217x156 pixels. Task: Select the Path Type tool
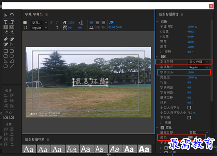[x=5, y=32]
